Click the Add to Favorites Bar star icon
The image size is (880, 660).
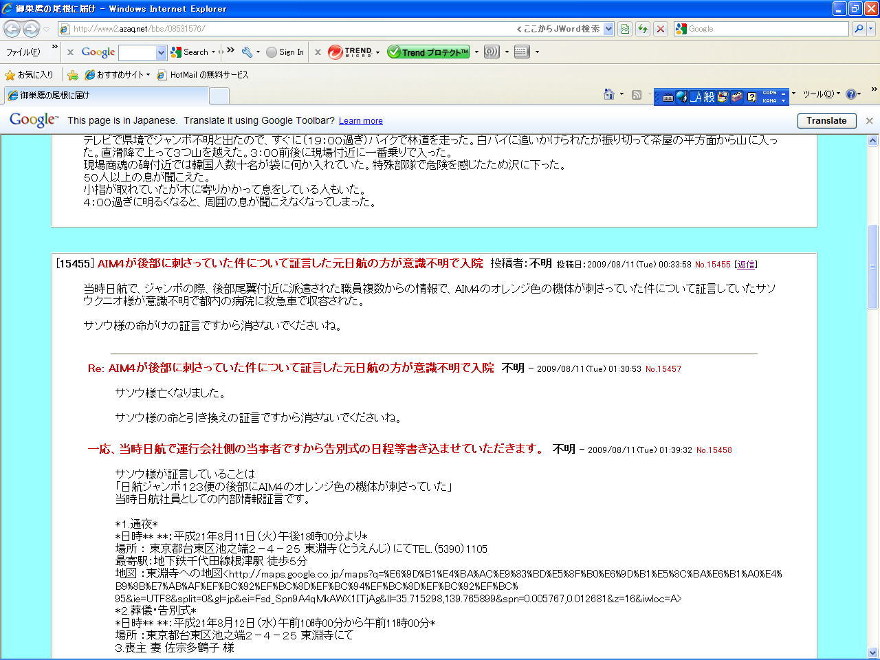coord(72,75)
